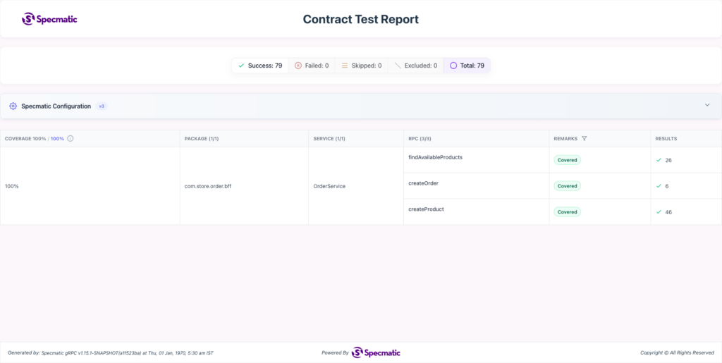Click the green checkmark next to 46

(x=659, y=212)
